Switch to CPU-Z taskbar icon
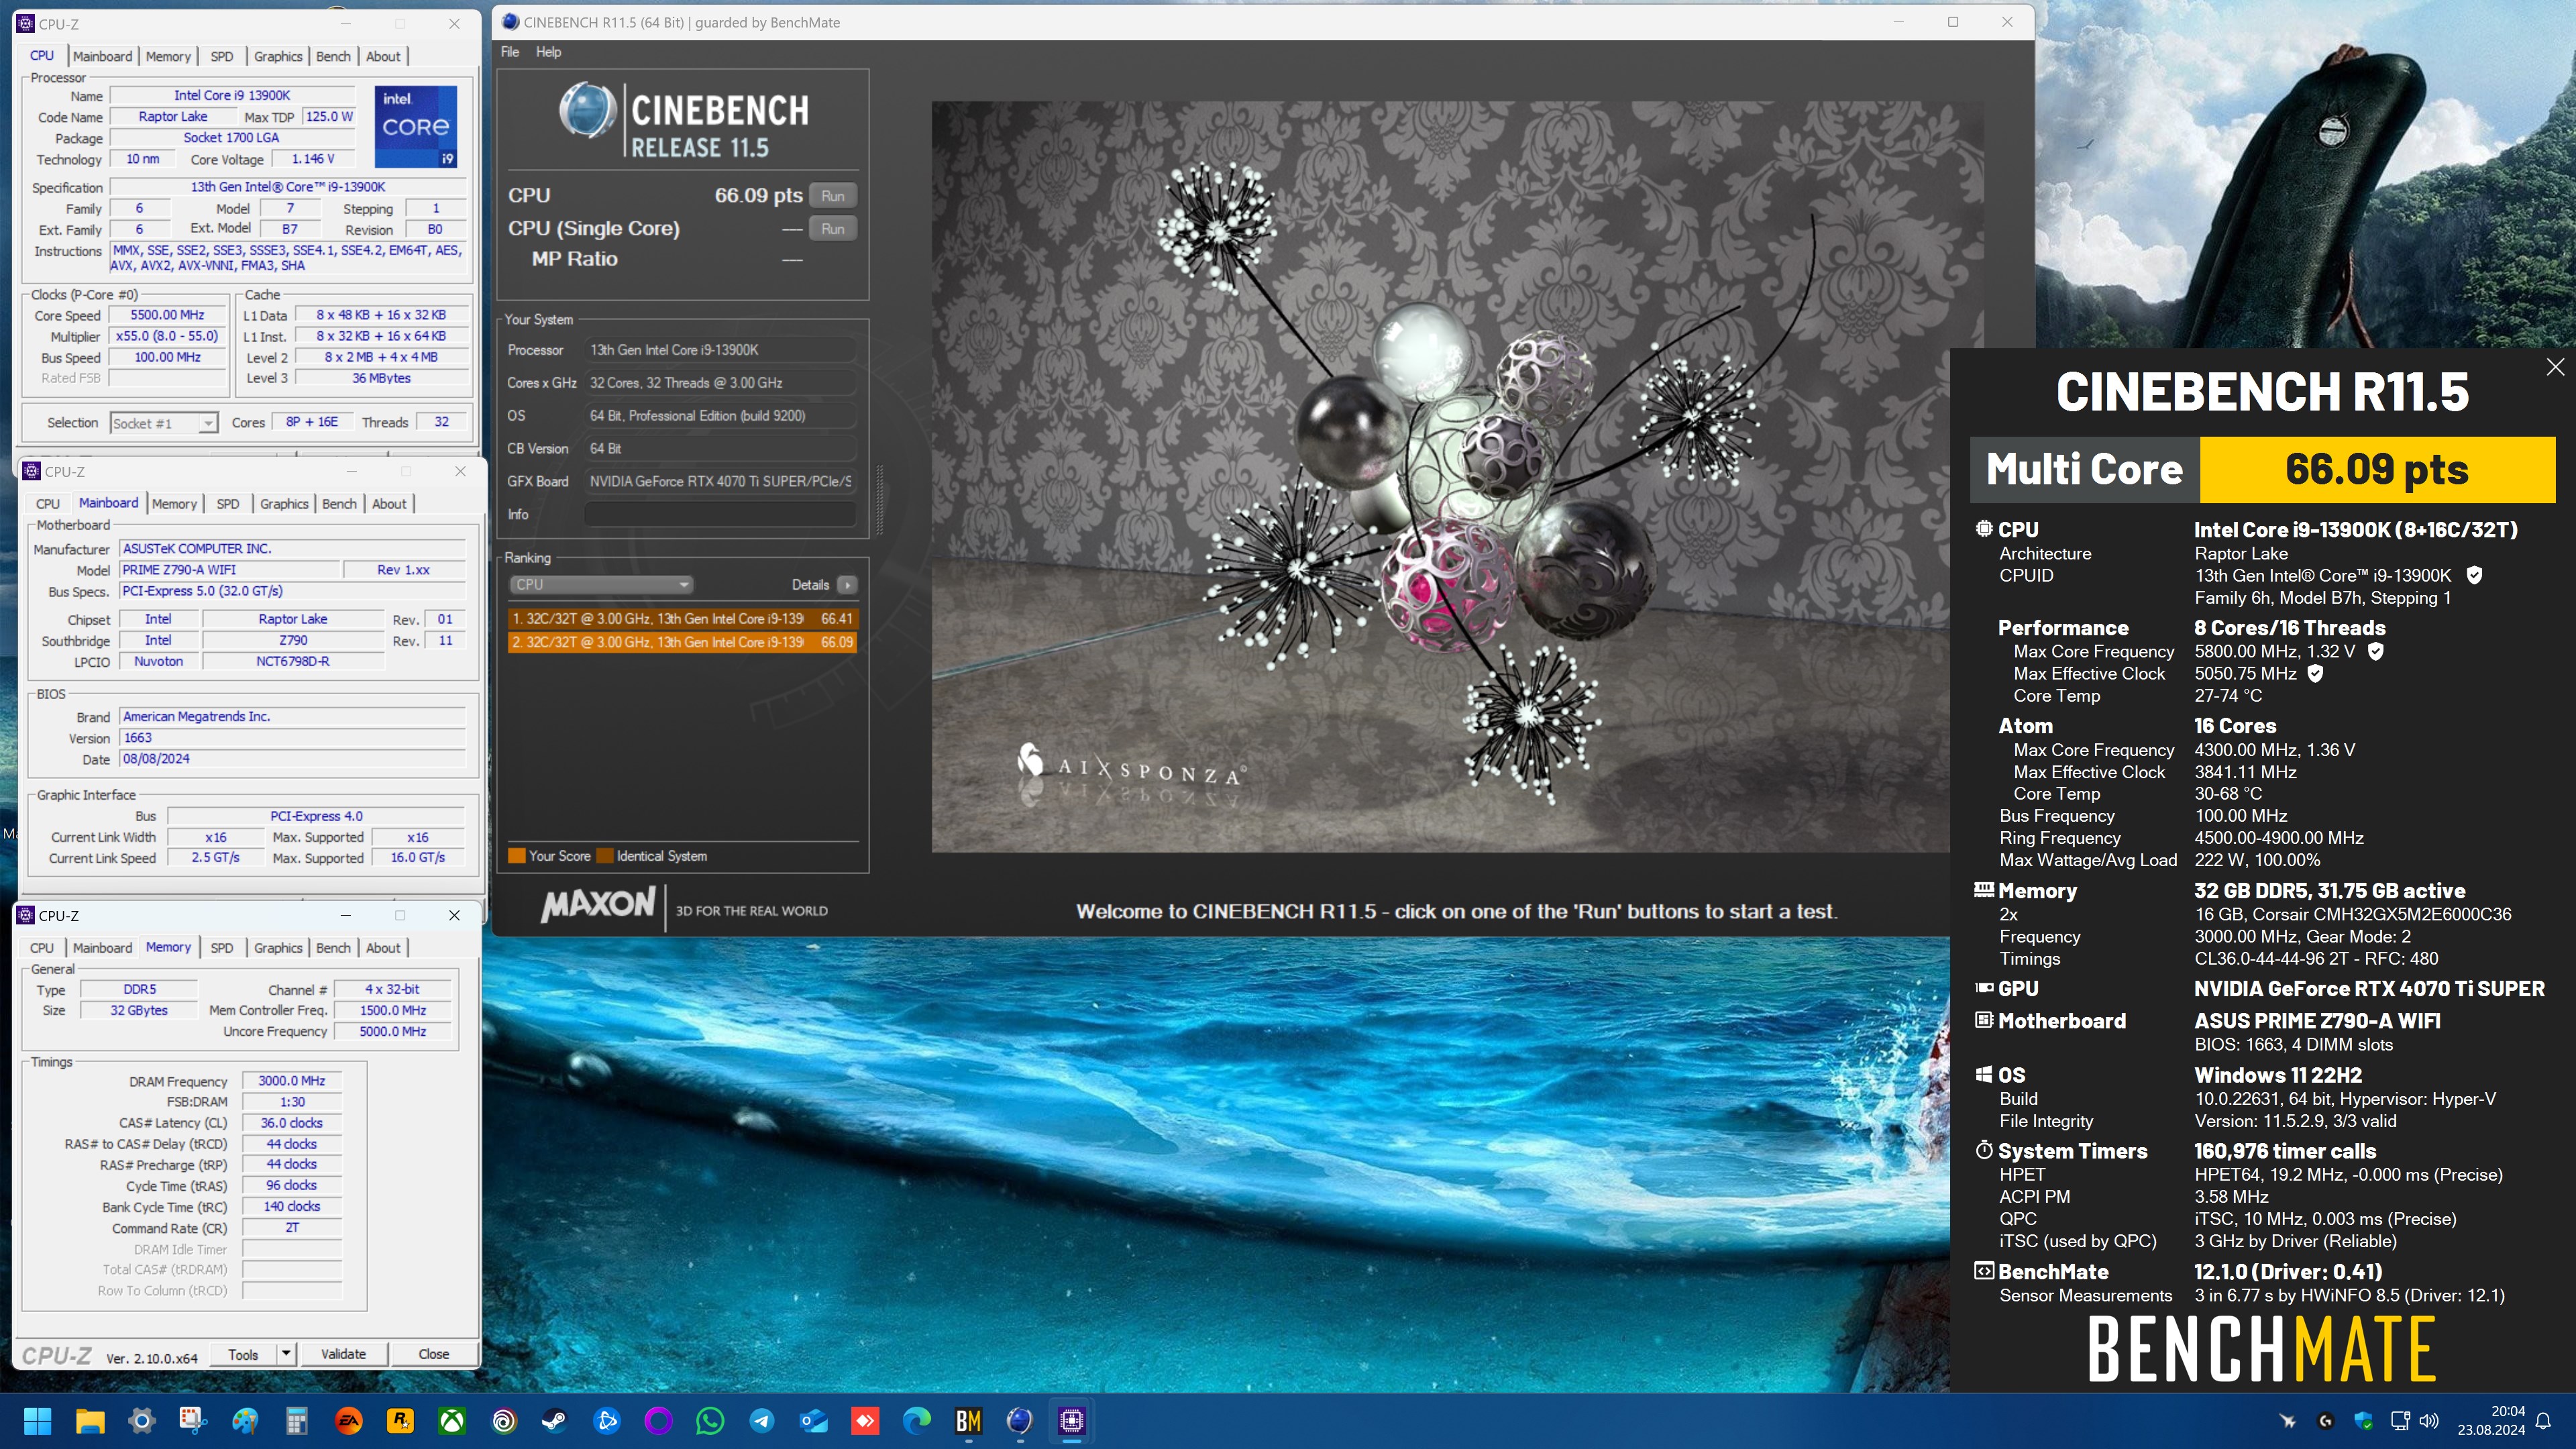Screen dimensions: 2576x1449 point(1072,1421)
